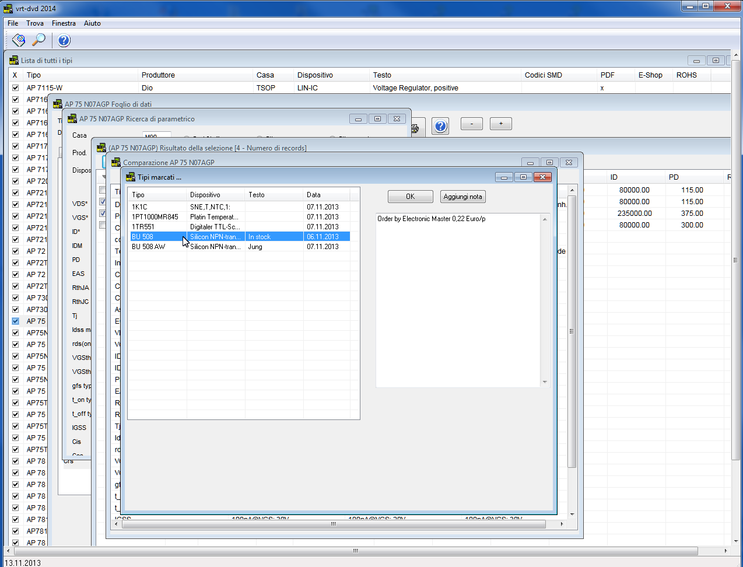743x567 pixels.
Task: Click the book lookup toolbar icon
Action: [x=18, y=40]
